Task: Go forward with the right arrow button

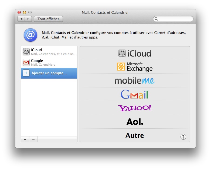Action: click(x=28, y=19)
